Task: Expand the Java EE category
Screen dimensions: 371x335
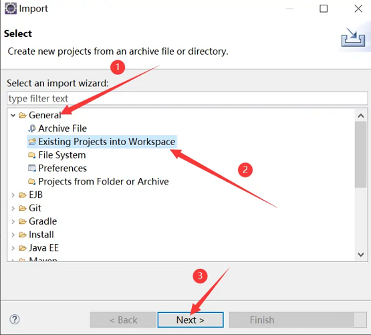Action: pyautogui.click(x=13, y=248)
